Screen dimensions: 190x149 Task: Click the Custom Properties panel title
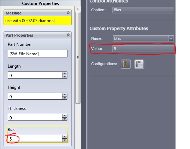(x=41, y=4)
